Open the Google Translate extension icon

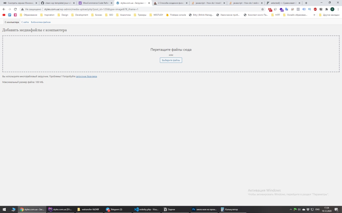(287, 9)
